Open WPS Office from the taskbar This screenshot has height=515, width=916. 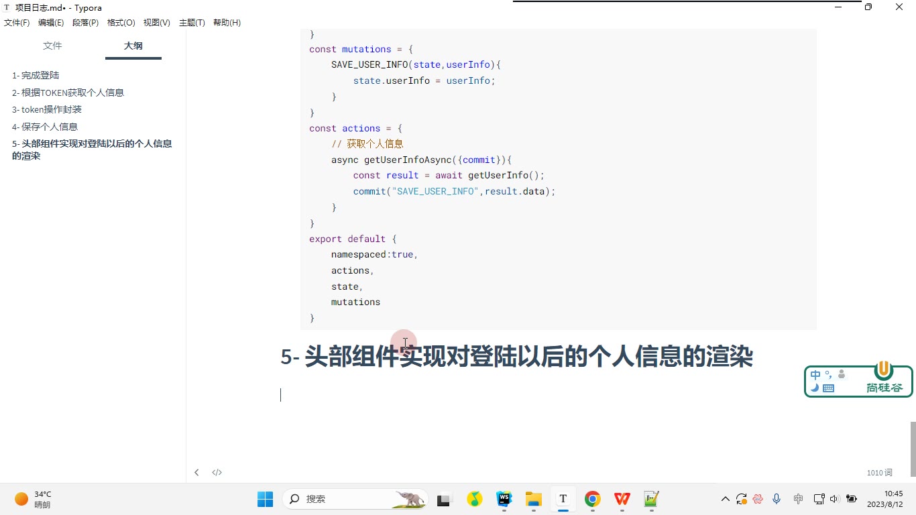click(622, 499)
